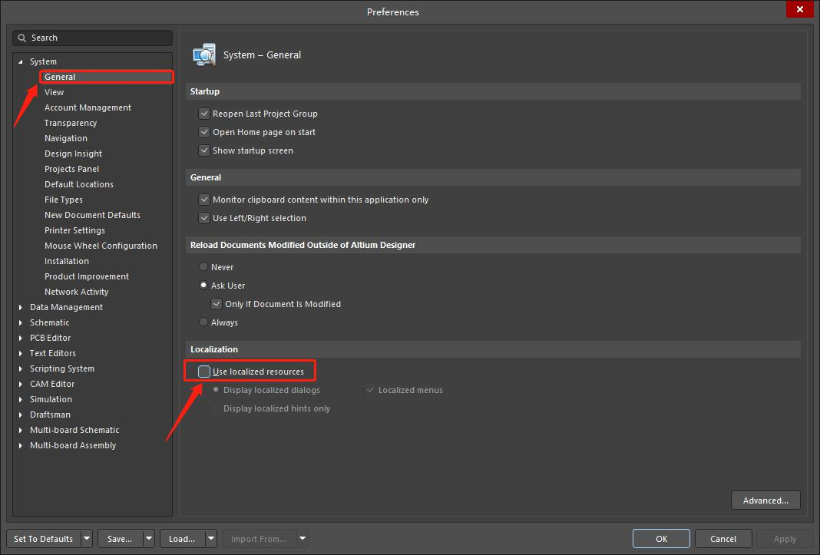The width and height of the screenshot is (820, 555).
Task: Select View under System
Action: pyautogui.click(x=54, y=92)
